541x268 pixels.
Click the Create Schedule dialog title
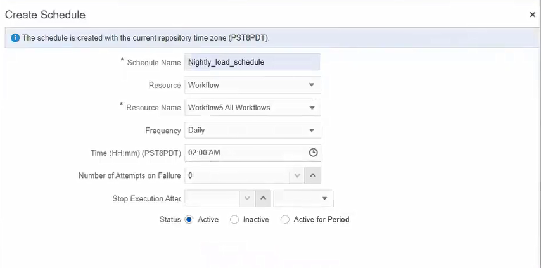pos(45,15)
